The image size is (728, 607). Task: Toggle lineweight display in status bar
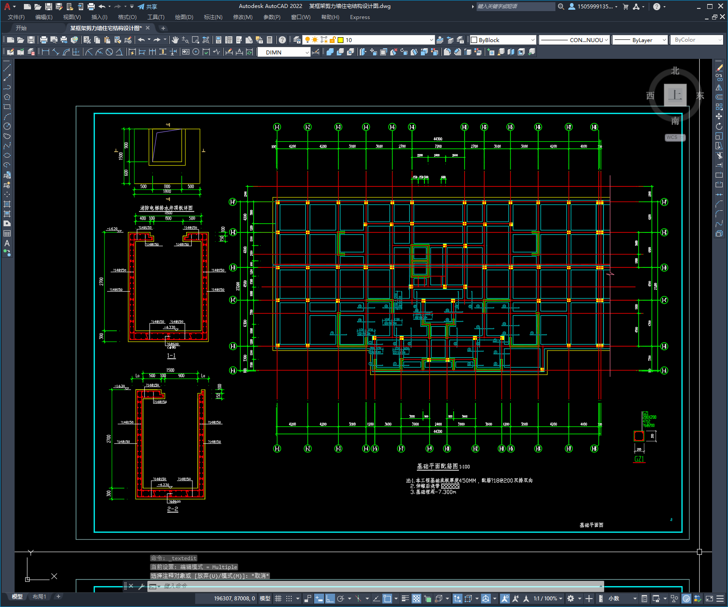click(405, 599)
